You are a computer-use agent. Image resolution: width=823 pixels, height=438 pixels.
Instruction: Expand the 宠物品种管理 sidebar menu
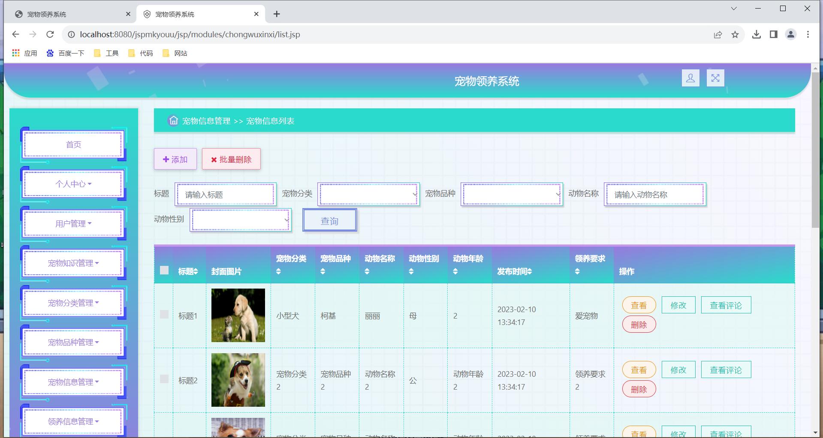(73, 342)
